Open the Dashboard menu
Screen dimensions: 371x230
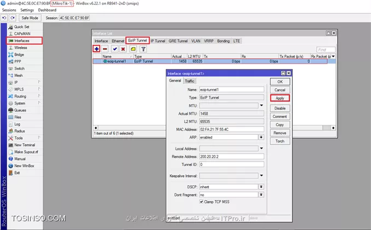coord(47,10)
